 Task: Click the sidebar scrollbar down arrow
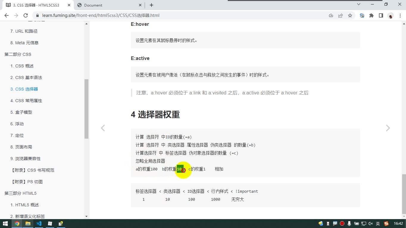pos(87,217)
